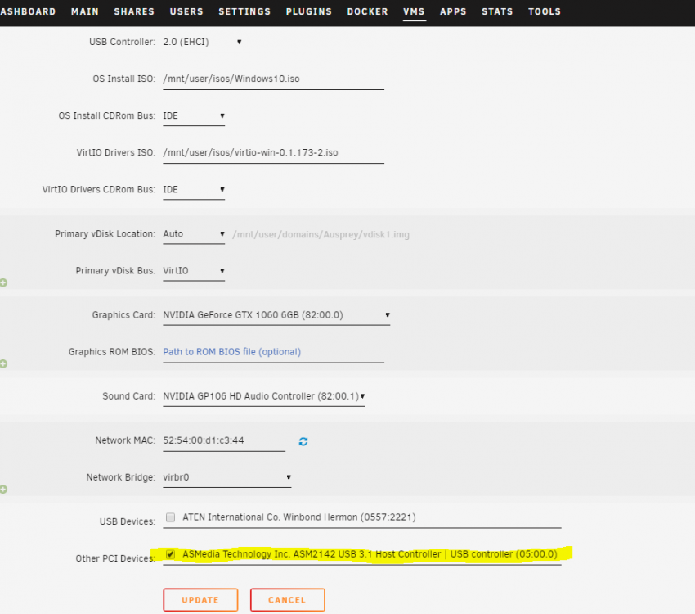
Task: Open the USB Controller dropdown
Action: (x=202, y=42)
